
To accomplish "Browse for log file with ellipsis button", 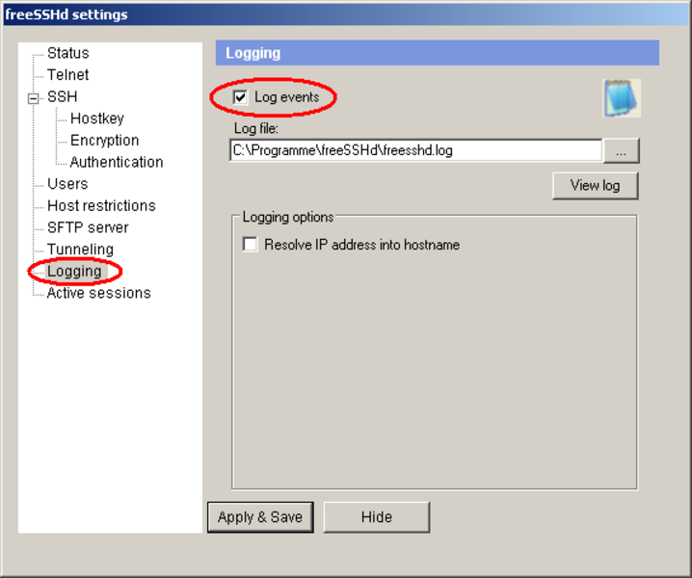I will 622,151.
